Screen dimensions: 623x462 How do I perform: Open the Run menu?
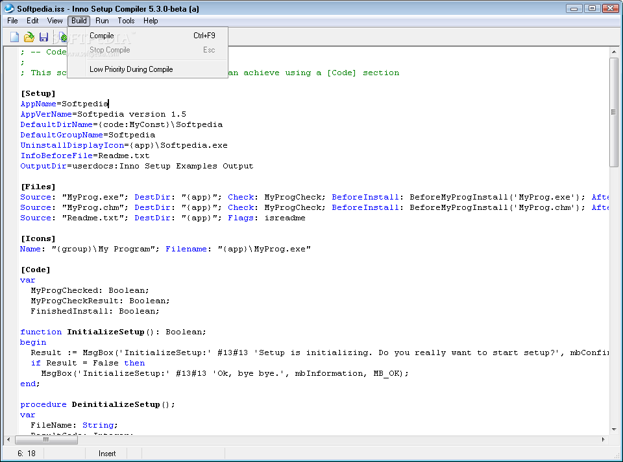[x=102, y=21]
